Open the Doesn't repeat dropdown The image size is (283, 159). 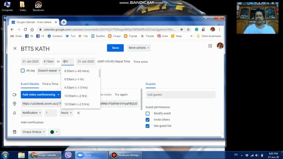(x=49, y=71)
